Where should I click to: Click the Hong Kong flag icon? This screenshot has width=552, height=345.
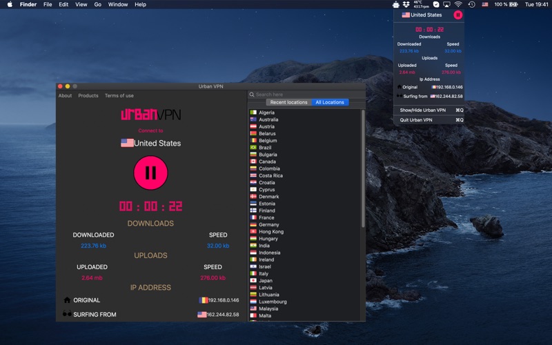pos(253,232)
